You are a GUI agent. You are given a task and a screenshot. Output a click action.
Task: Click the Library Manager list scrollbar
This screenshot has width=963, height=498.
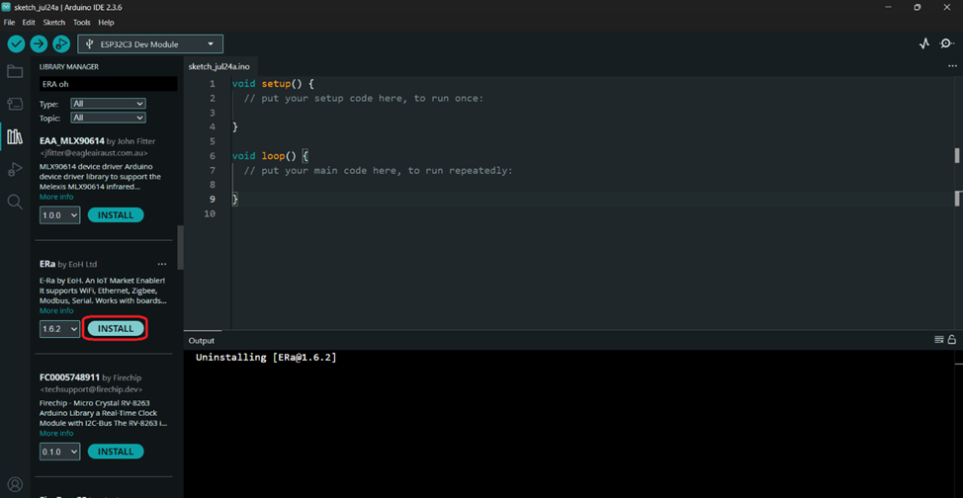[181, 247]
